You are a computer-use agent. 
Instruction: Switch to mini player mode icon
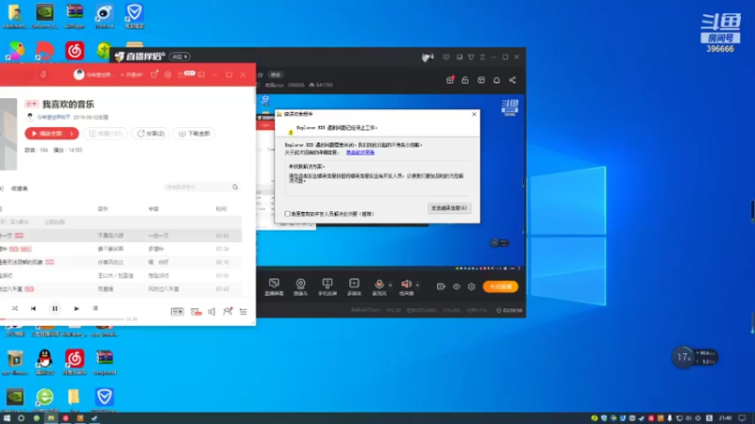point(201,74)
